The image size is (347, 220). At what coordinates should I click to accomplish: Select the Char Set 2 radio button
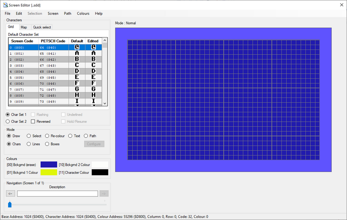click(x=8, y=122)
